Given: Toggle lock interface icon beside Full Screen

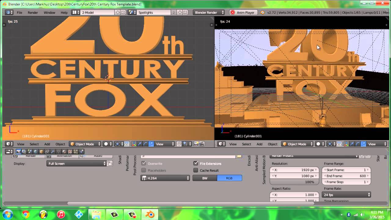Looking at the screenshot, I should [110, 163].
